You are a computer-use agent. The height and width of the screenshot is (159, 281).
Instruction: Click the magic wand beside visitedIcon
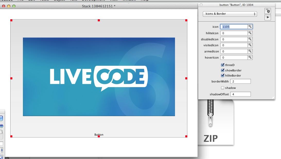pyautogui.click(x=250, y=45)
